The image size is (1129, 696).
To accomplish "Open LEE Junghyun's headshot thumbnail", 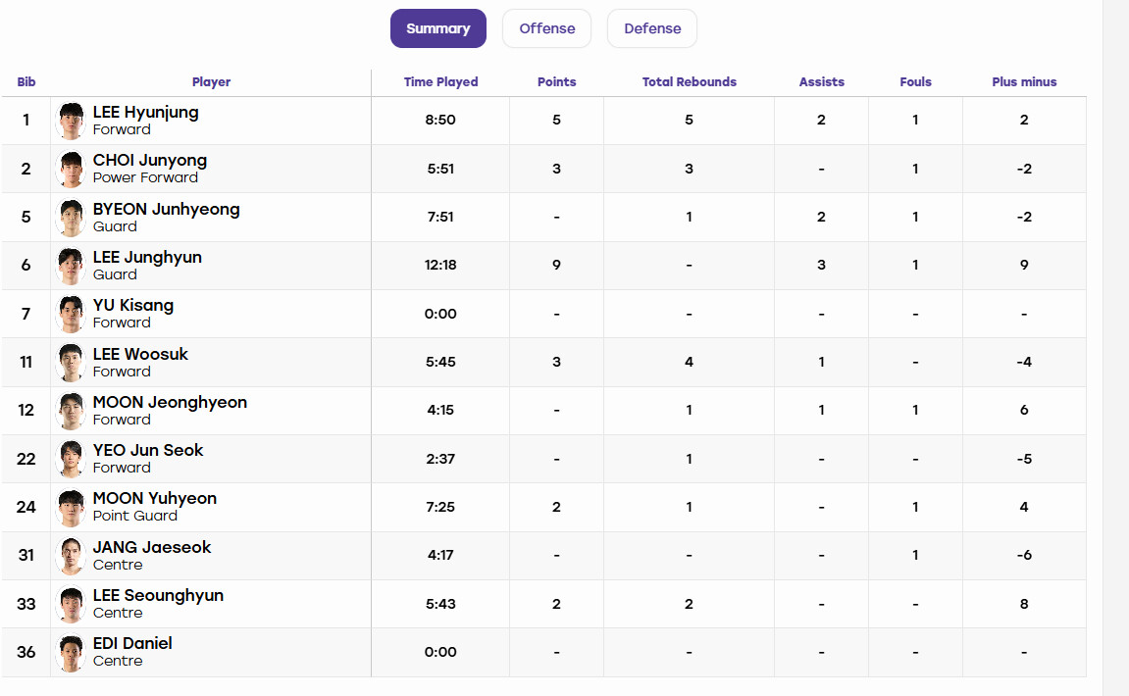I will point(71,266).
